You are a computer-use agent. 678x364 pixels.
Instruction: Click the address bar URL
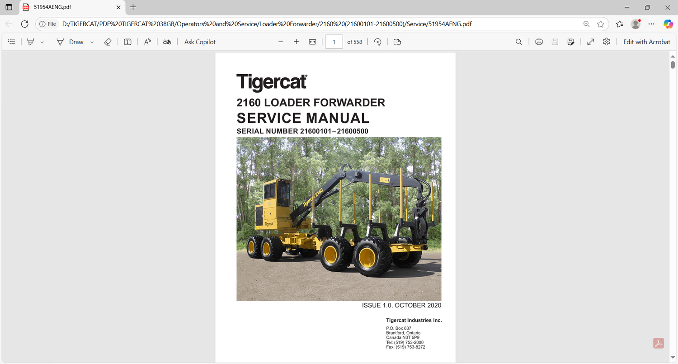tap(267, 24)
